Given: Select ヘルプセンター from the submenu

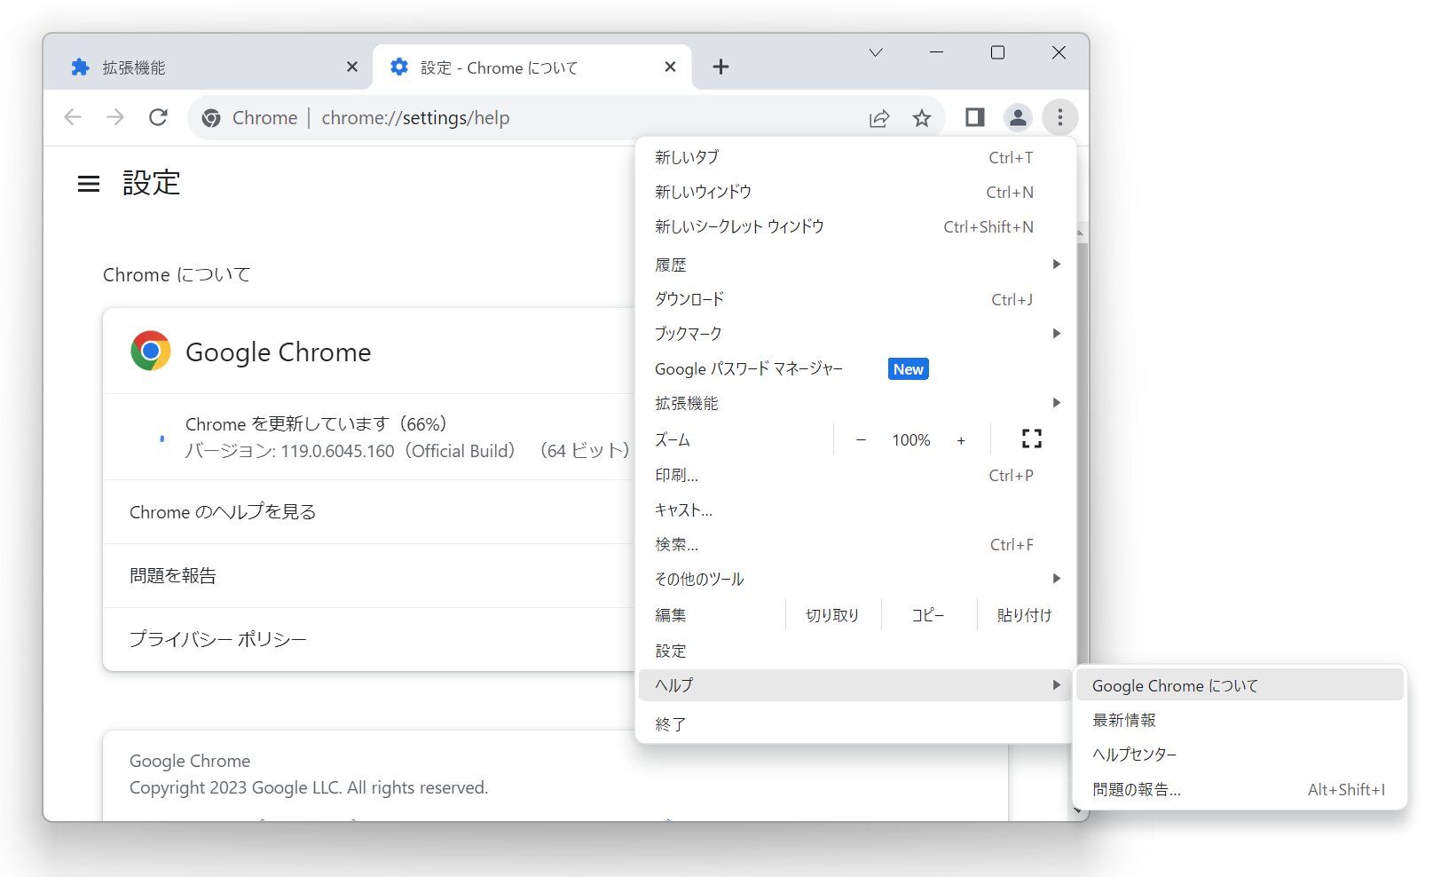Looking at the screenshot, I should [x=1134, y=754].
